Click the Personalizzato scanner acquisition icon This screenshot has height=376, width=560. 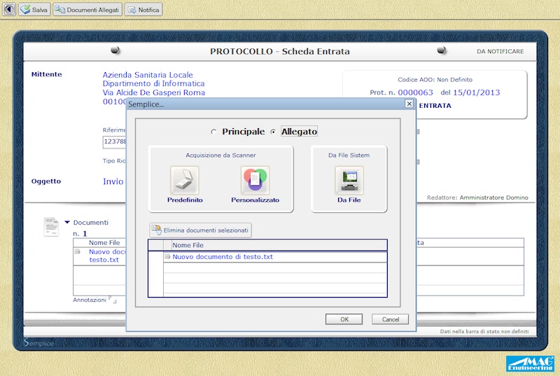(255, 181)
